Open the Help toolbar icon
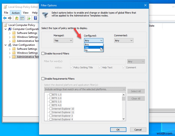 pos(35,18)
